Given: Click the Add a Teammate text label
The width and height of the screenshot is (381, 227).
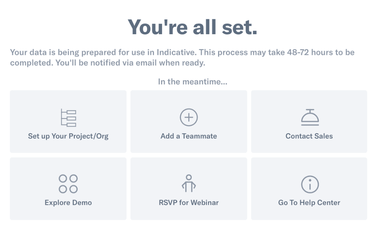Looking at the screenshot, I should [189, 136].
